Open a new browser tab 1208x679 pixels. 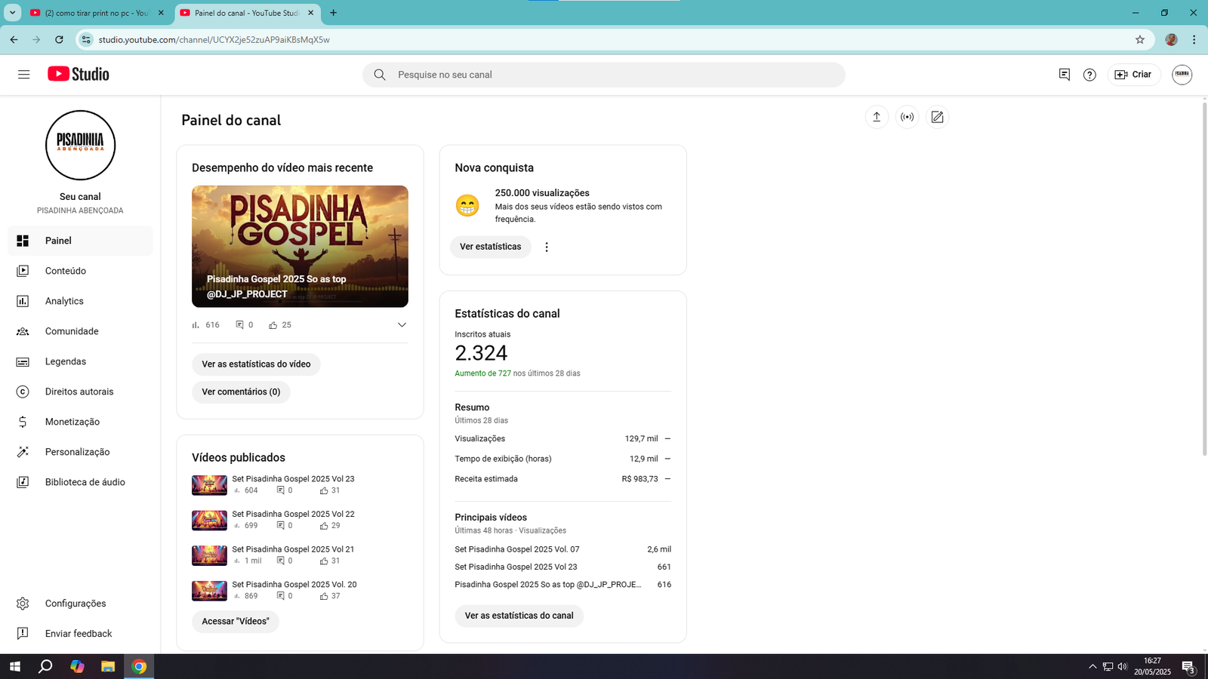[x=334, y=13]
